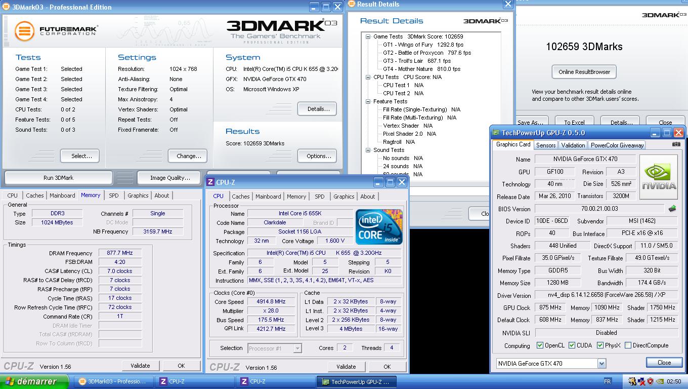Click the Futuremark Corporation logo

[56, 31]
